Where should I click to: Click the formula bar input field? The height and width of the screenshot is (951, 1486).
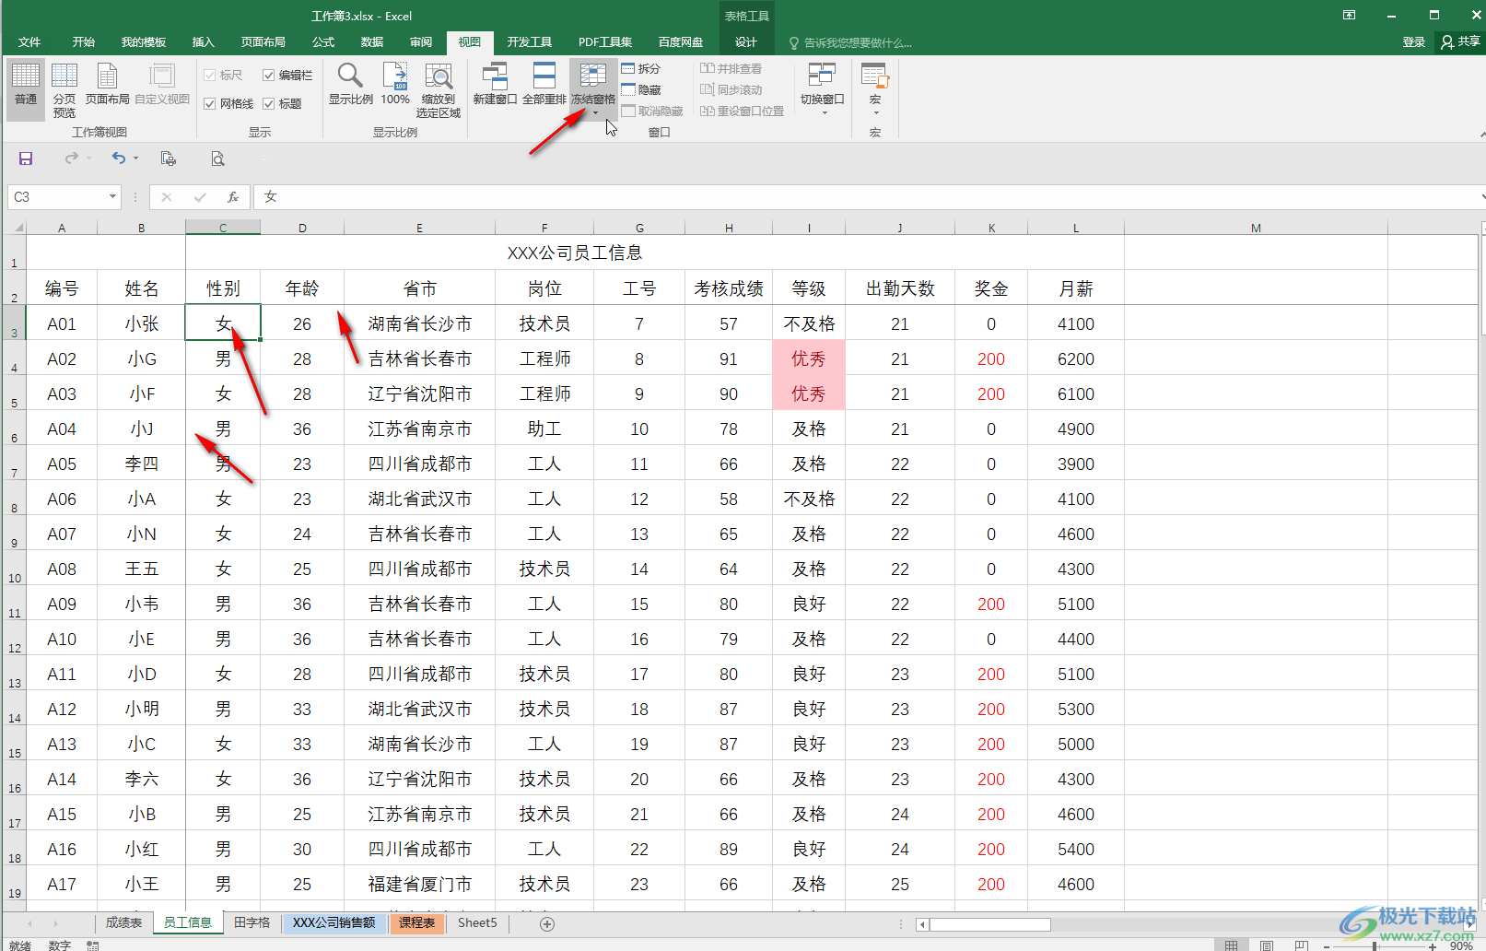coord(866,196)
